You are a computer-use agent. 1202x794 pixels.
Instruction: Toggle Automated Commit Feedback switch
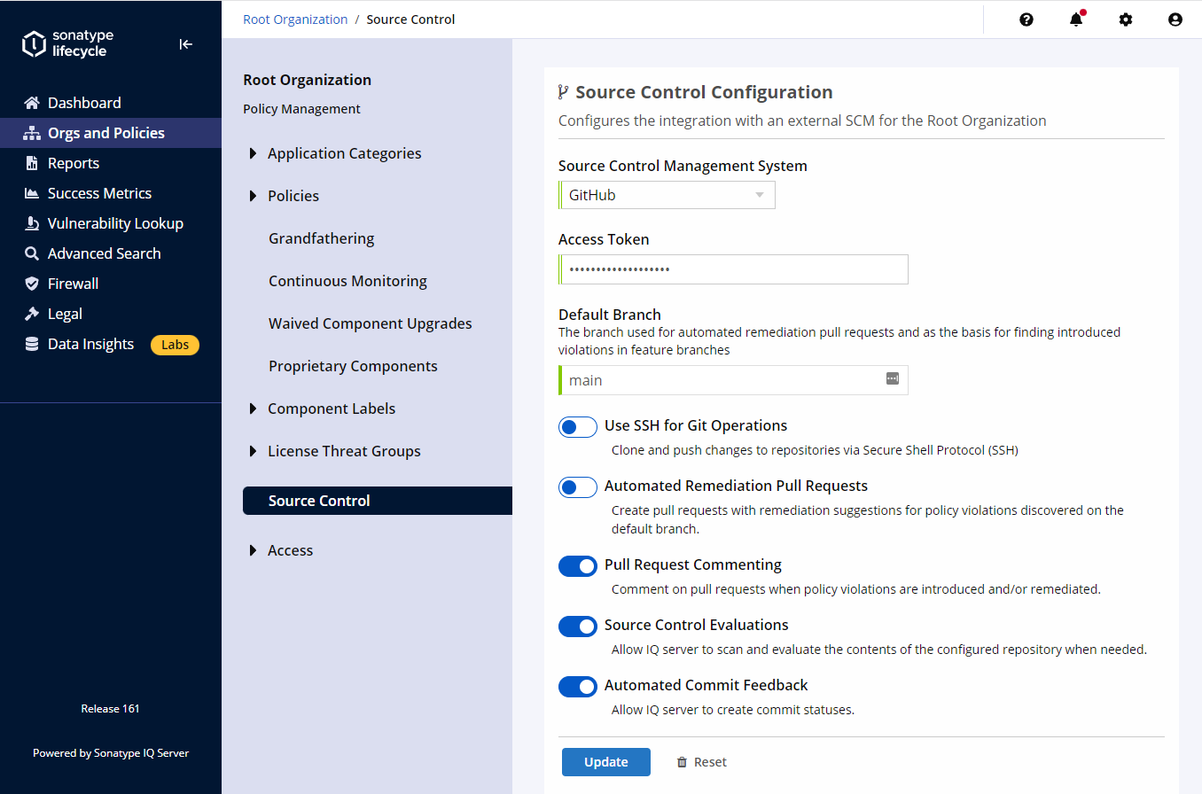578,687
